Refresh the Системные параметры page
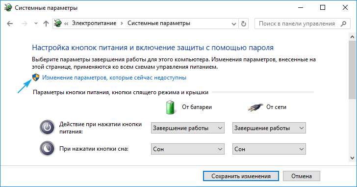This screenshot has width=357, height=187. click(244, 24)
